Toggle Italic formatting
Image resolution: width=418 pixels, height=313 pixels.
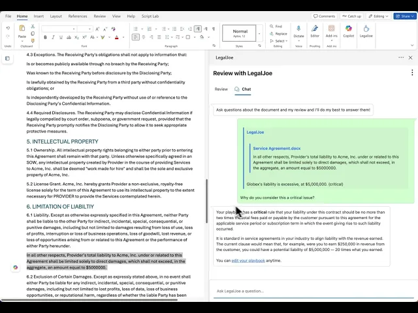tap(53, 37)
